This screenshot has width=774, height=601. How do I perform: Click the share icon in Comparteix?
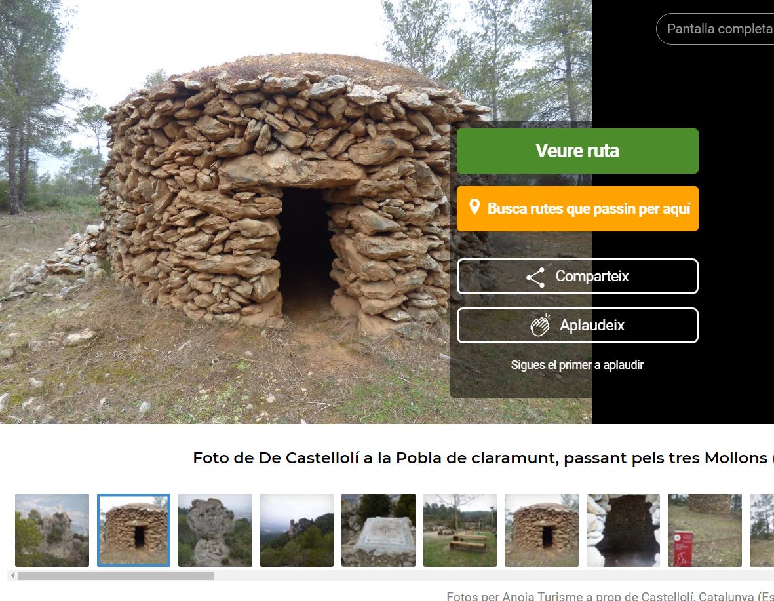535,277
